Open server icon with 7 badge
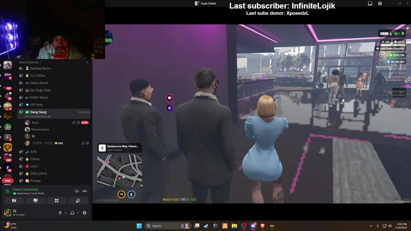411x231 pixels. (x=8, y=137)
